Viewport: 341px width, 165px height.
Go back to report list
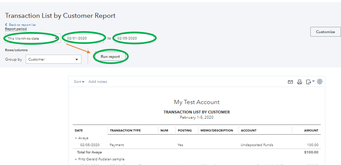tap(21, 25)
